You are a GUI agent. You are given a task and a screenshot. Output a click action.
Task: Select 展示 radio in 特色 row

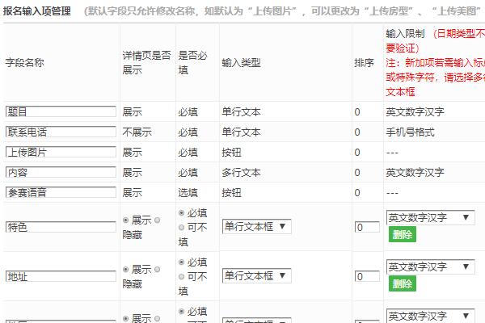pos(125,220)
